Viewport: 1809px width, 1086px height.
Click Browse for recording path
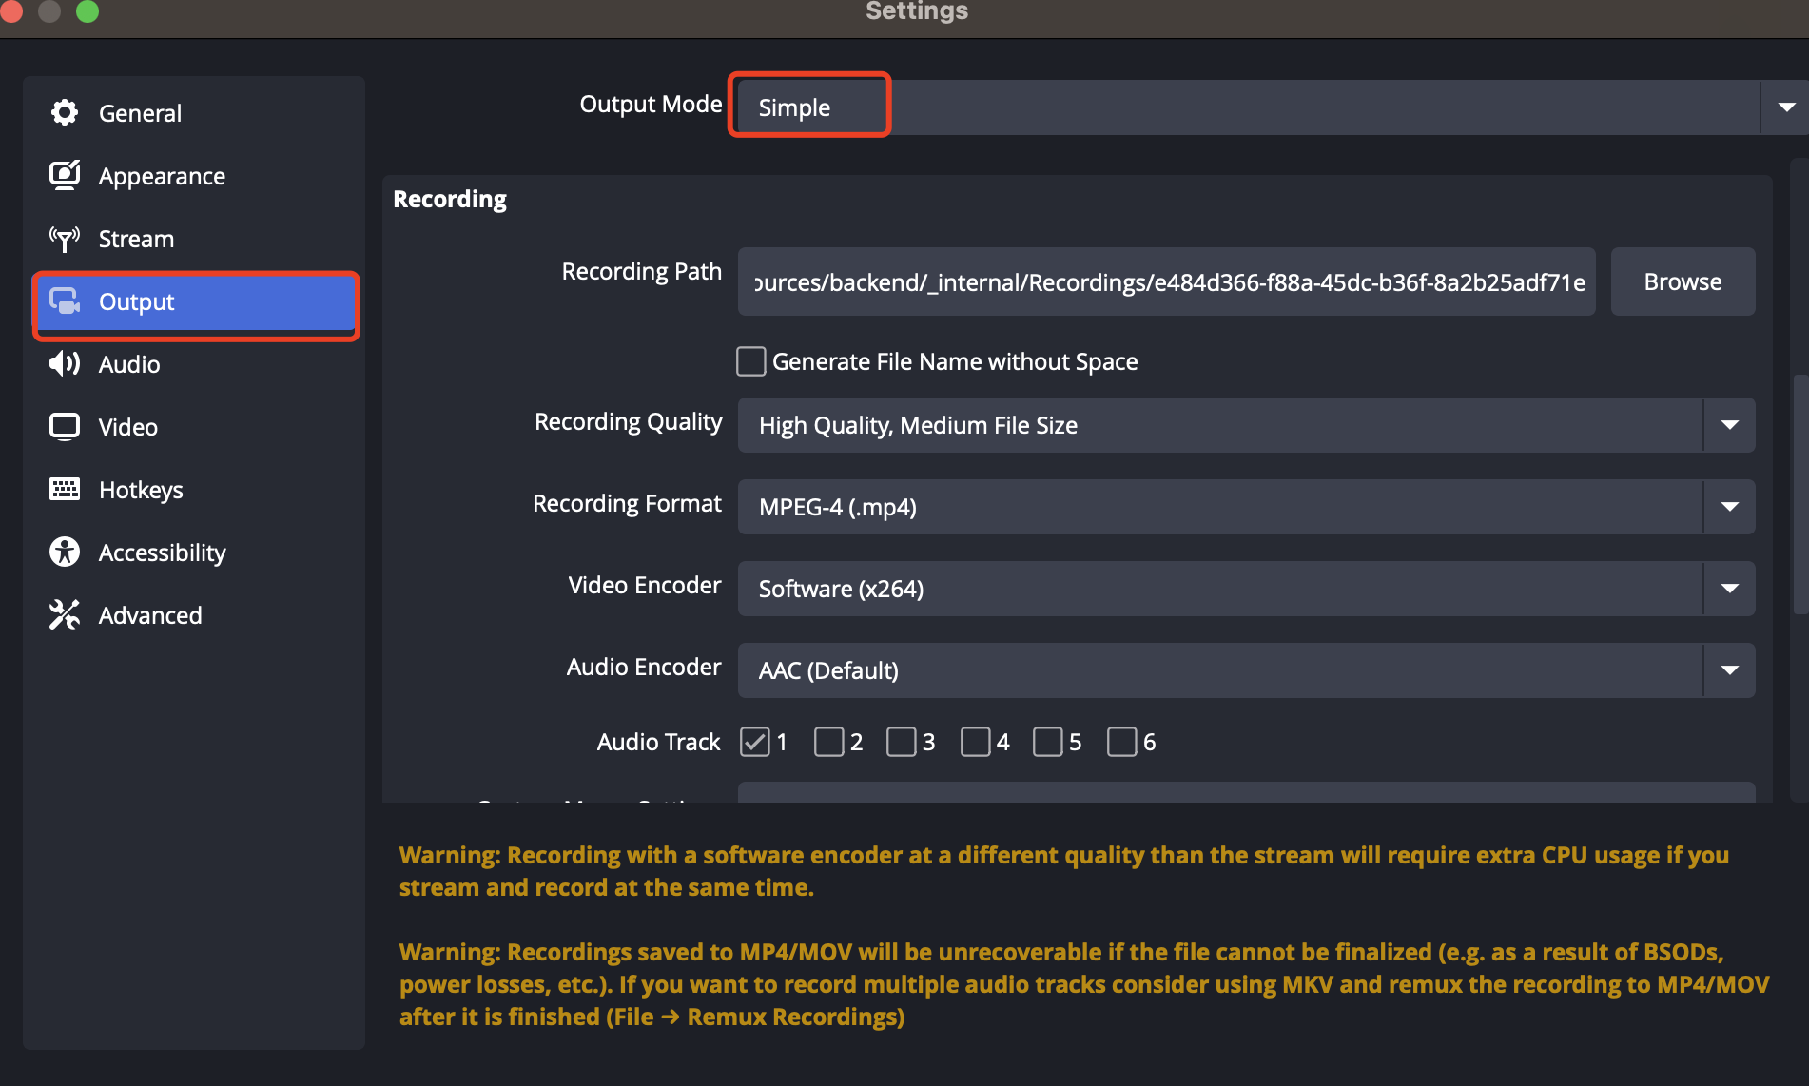coord(1682,282)
